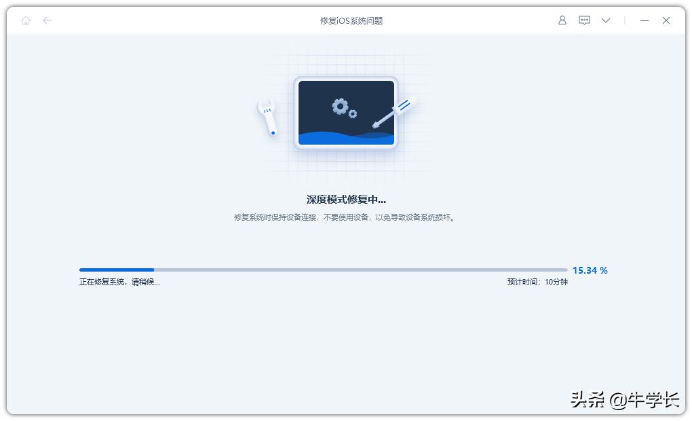Select the tablet repair illustration
Viewport: 692px width, 421px height.
tap(346, 113)
